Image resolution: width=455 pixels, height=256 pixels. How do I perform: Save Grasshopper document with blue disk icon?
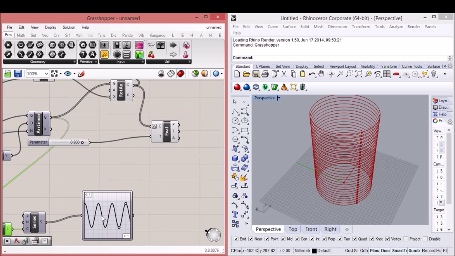coord(18,74)
